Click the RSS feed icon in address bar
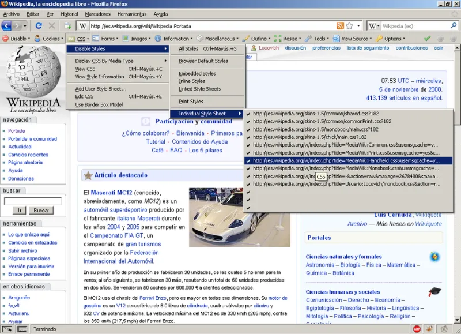 (x=340, y=26)
